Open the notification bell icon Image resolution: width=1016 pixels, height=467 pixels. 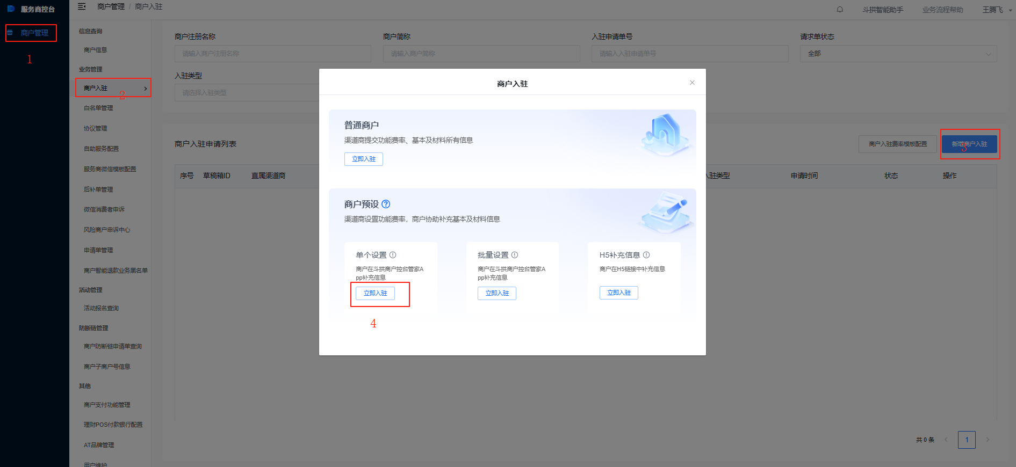pyautogui.click(x=840, y=10)
